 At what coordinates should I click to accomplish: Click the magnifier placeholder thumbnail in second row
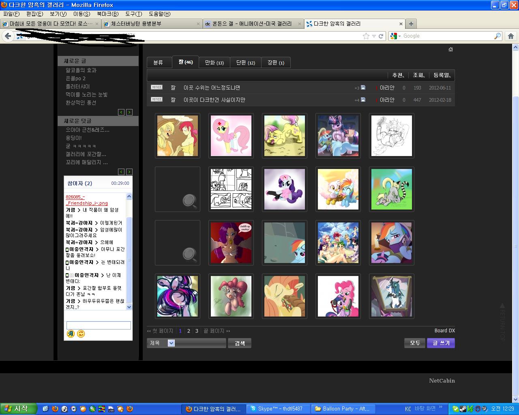[178, 189]
